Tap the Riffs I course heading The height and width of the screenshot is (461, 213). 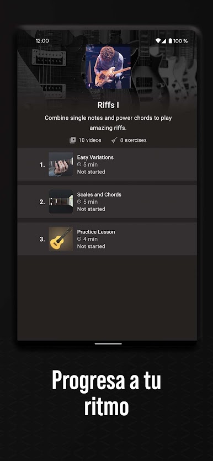(108, 105)
